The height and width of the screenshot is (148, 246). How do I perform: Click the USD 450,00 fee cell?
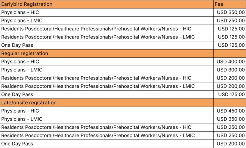(231, 111)
